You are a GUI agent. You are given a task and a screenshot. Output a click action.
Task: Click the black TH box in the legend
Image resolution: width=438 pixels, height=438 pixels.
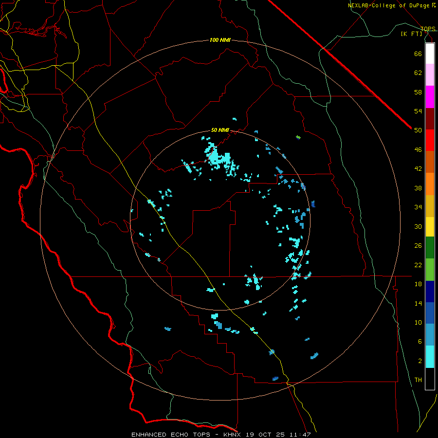click(430, 379)
